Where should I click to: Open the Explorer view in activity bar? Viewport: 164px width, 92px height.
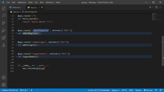tap(4, 8)
